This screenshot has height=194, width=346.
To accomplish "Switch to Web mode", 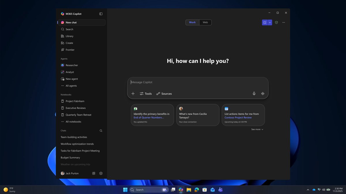I will (205, 22).
